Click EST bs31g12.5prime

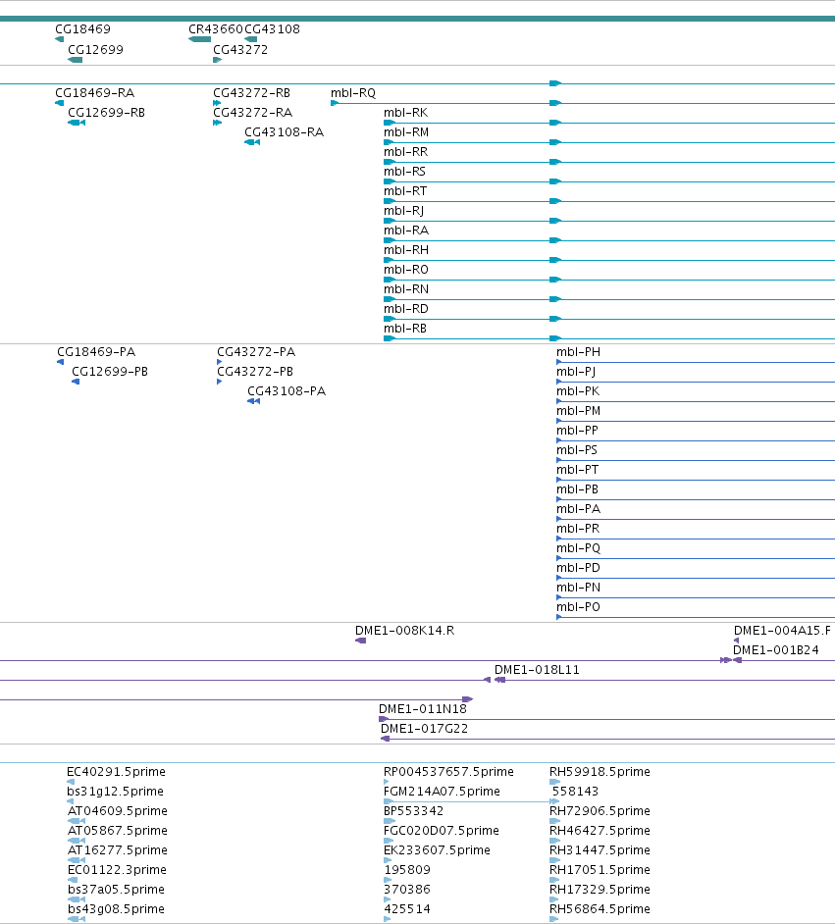click(x=115, y=792)
